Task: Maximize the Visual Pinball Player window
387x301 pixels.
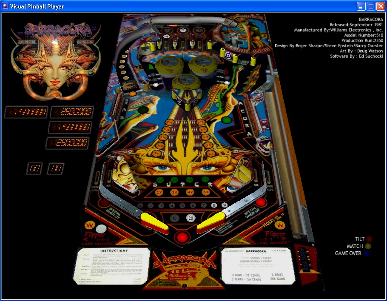Action: click(x=371, y=6)
